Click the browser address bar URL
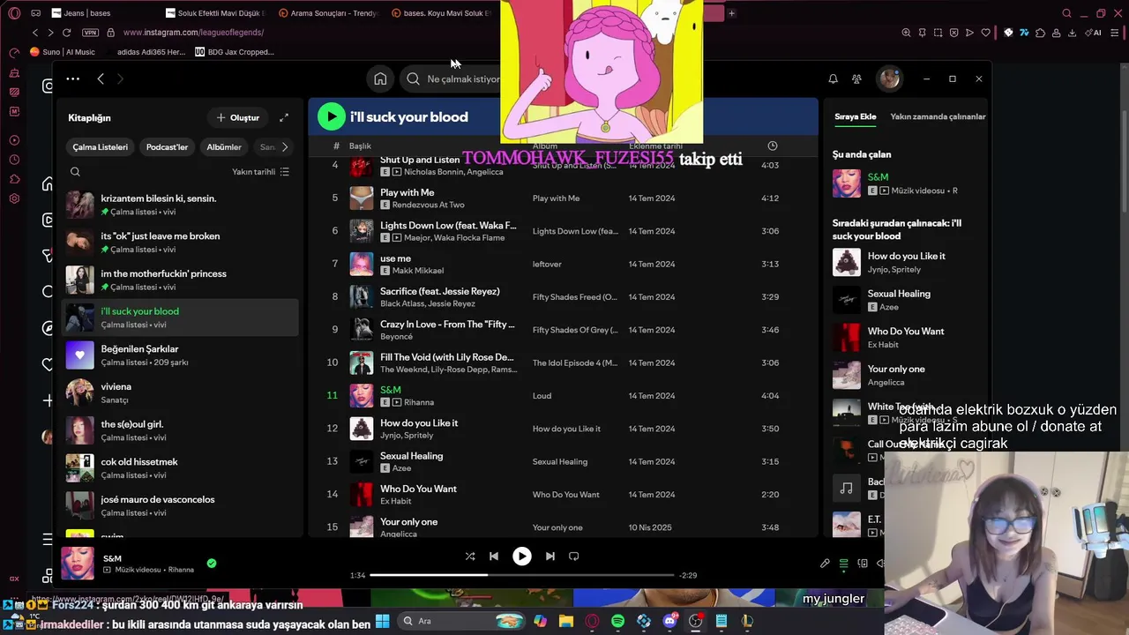 pyautogui.click(x=193, y=33)
